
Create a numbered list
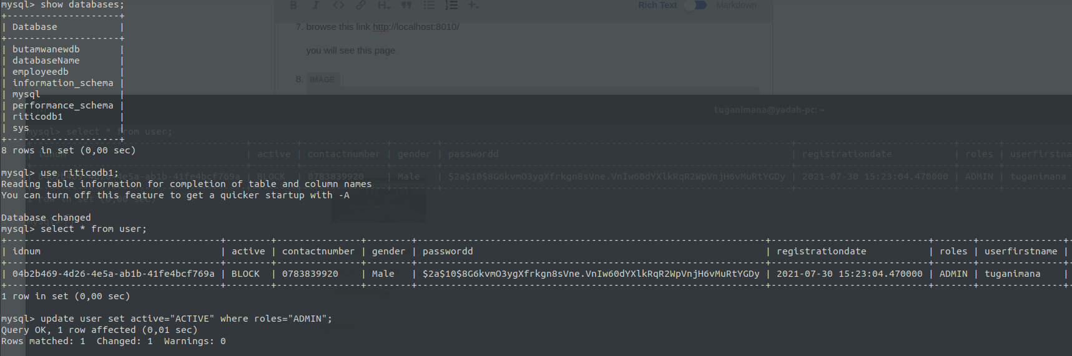click(451, 5)
